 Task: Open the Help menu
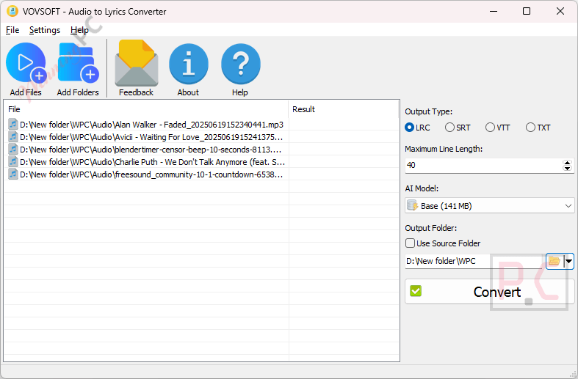[79, 30]
